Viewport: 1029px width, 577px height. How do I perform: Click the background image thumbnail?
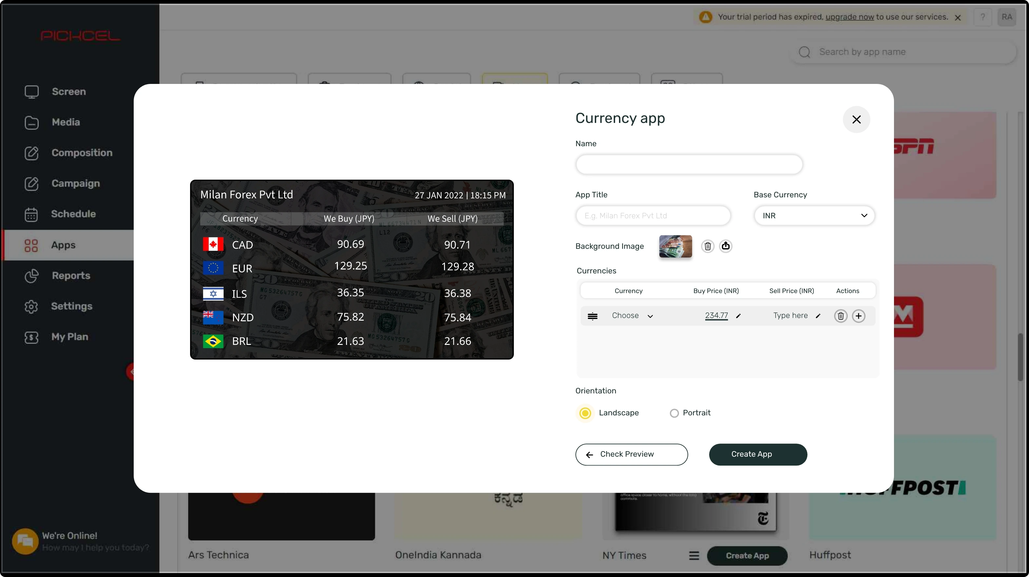(675, 246)
